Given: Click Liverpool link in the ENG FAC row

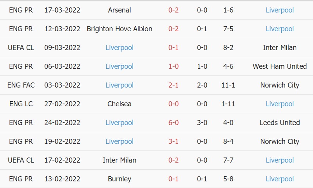Looking at the screenshot, I should click(x=119, y=85).
